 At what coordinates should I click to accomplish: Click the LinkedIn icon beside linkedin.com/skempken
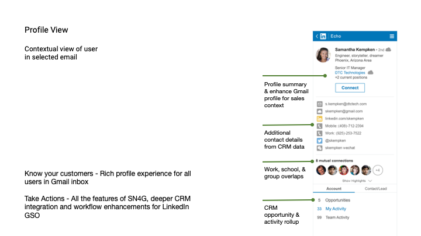pos(319,118)
